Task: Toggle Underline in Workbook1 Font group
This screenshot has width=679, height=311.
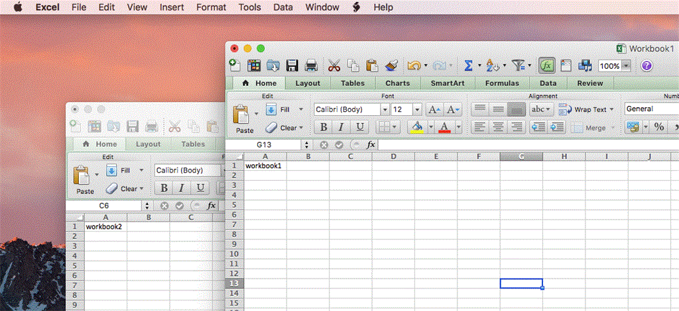Action: 359,127
